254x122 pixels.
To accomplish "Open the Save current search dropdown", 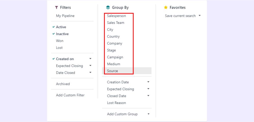I will pyautogui.click(x=200, y=16).
